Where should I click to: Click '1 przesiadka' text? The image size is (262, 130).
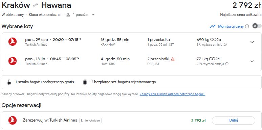[158, 40]
